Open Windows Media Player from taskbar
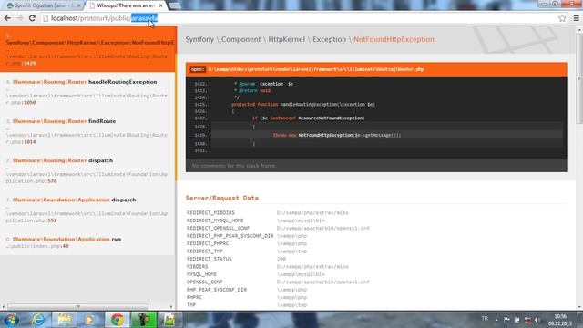 pos(89,320)
